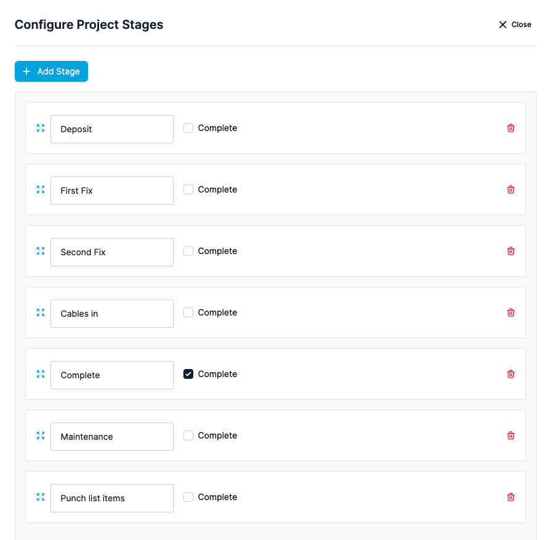The width and height of the screenshot is (549, 540).
Task: Click trash icon for Second Fix
Action: 510,251
